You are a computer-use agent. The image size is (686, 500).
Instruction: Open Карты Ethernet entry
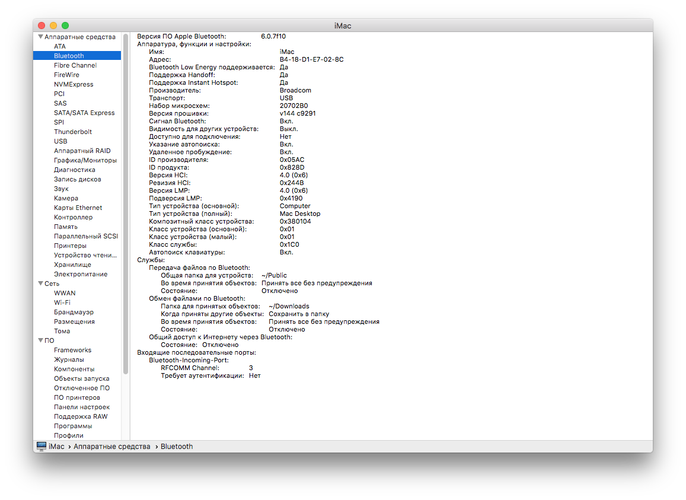click(77, 208)
